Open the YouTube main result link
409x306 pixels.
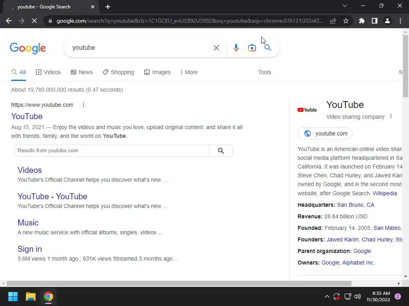click(27, 116)
